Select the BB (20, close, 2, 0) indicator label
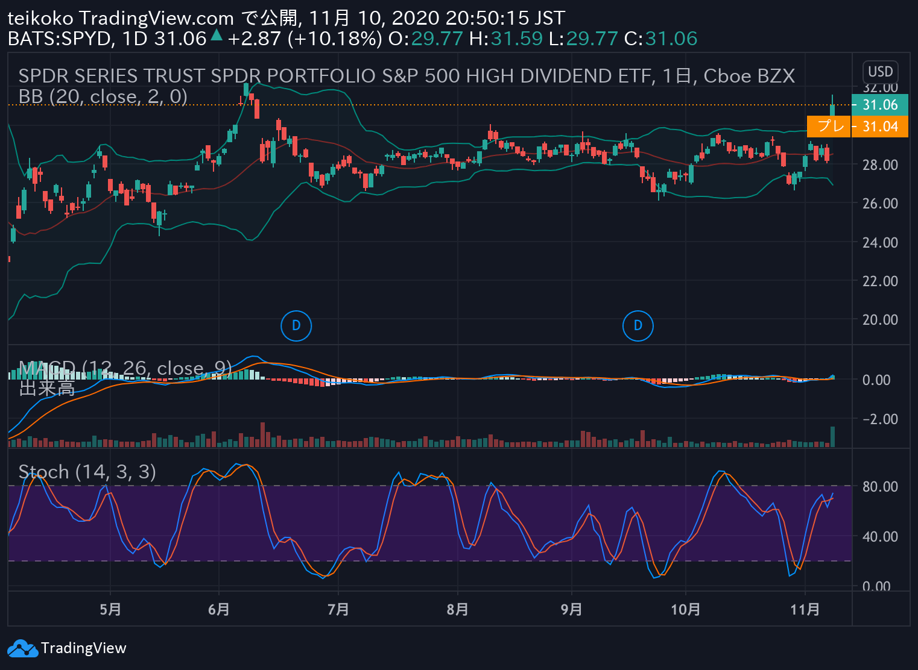Viewport: 918px width, 670px height. (103, 96)
